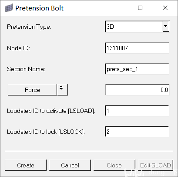Expand the Pretension Type dropdown arrow
This screenshot has height=177, width=178.
(x=165, y=27)
